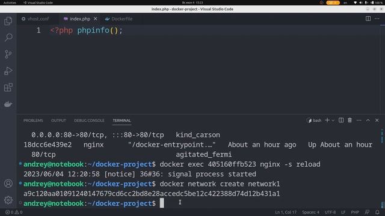Viewport: 385px width, 216px height.
Task: Open the system status menu with battery
Action: click(369, 2)
